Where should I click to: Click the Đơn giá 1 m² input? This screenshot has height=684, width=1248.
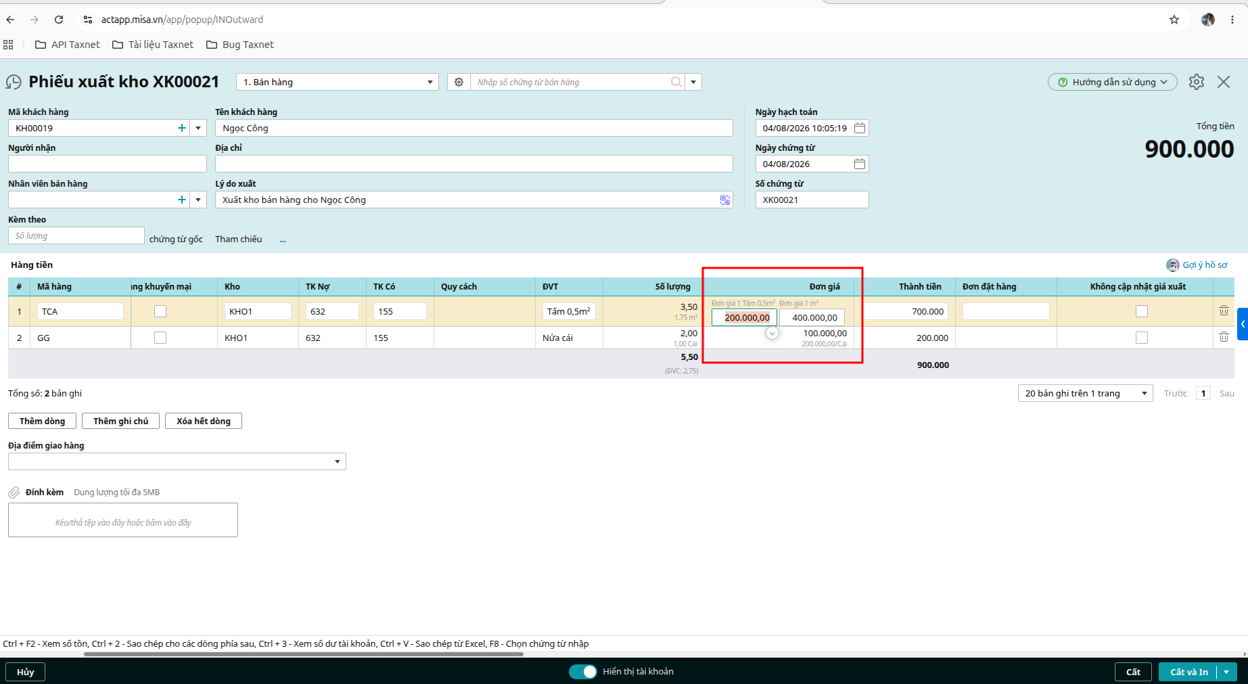point(812,317)
